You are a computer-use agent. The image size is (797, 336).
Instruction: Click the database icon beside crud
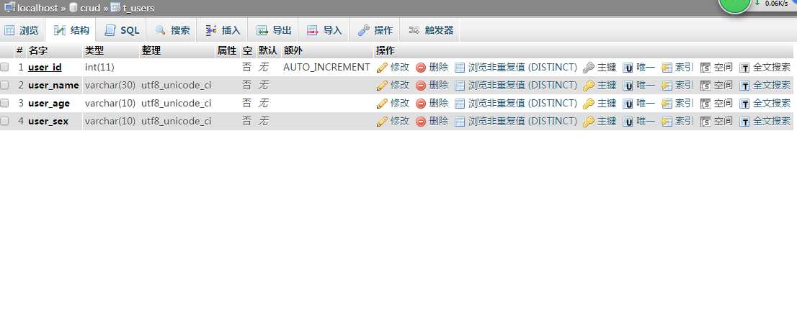(x=74, y=7)
